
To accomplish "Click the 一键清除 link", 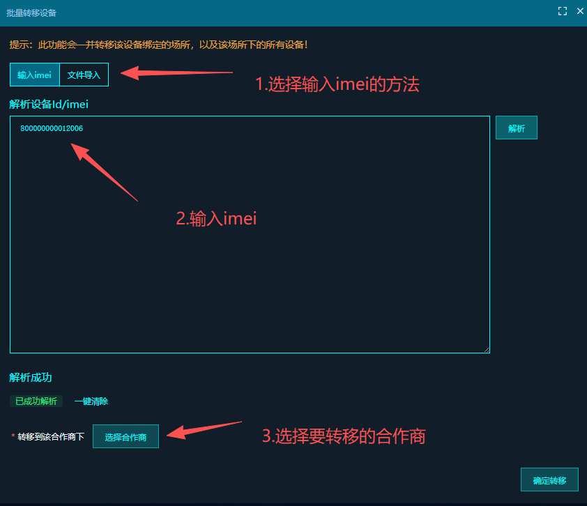I will click(x=91, y=401).
